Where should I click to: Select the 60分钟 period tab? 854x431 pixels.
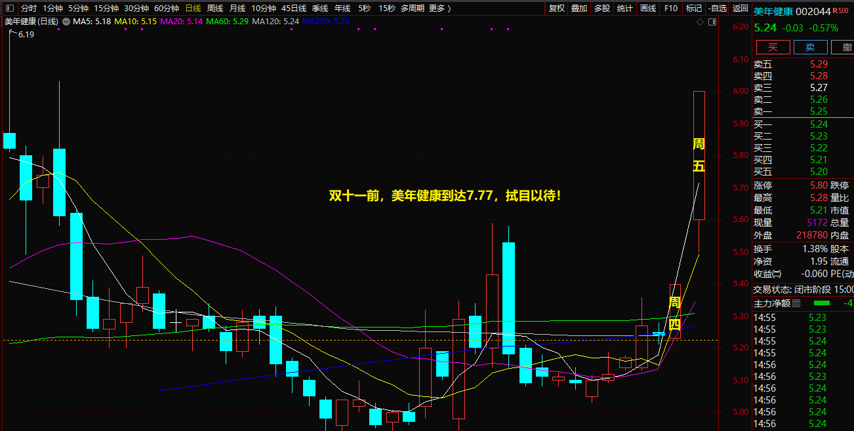click(x=167, y=9)
